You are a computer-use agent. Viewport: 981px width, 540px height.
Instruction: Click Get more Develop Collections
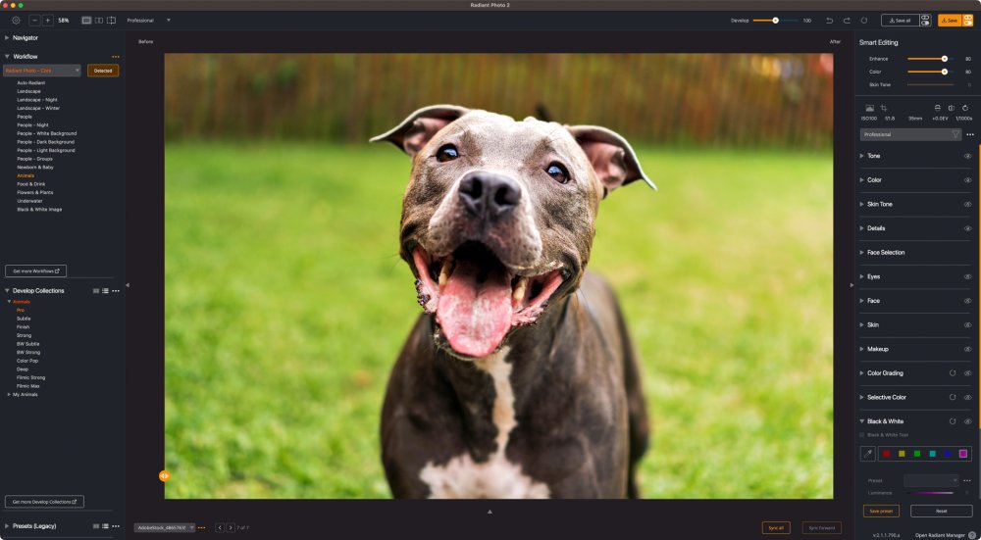click(x=44, y=501)
